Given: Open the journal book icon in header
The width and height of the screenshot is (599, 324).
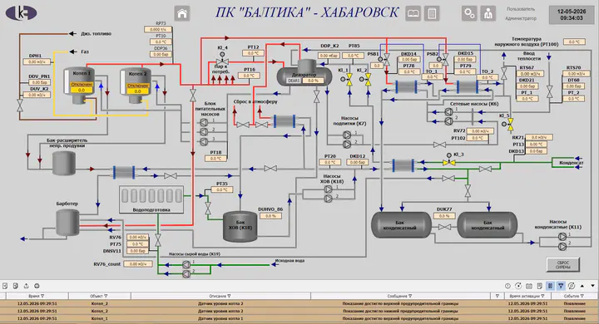Looking at the screenshot, I should 413,14.
